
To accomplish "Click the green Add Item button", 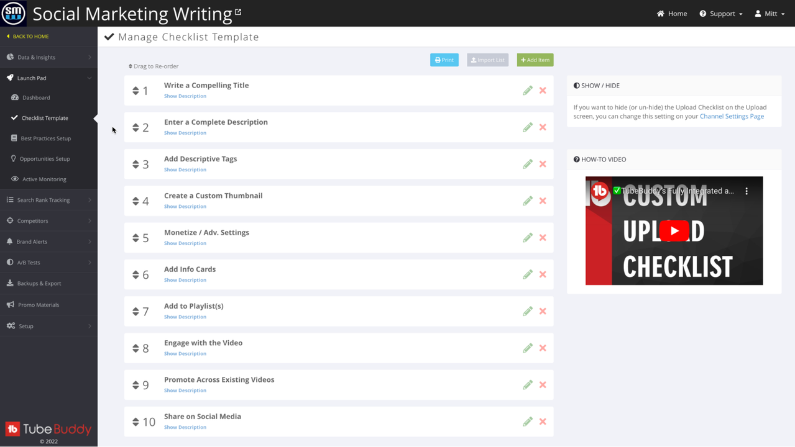I will (x=535, y=60).
